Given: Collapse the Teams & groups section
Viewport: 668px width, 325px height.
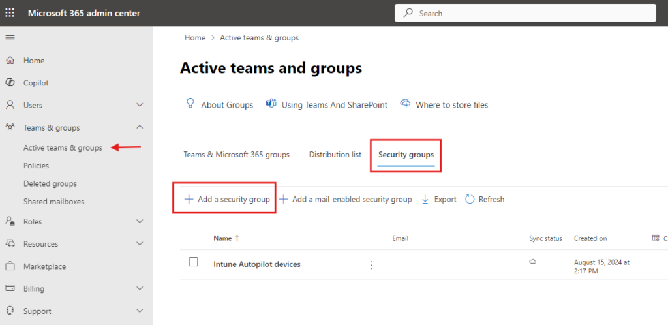Looking at the screenshot, I should 140,127.
